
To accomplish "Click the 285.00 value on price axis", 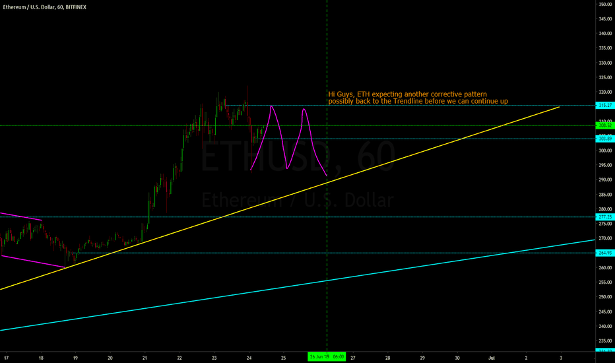I will 605,195.
